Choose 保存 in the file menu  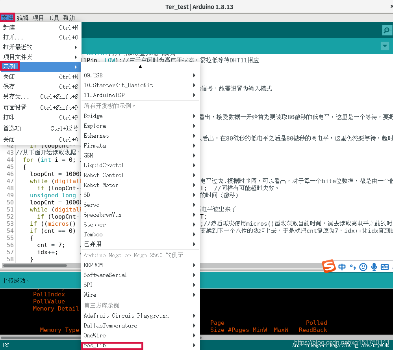pyautogui.click(x=41, y=86)
